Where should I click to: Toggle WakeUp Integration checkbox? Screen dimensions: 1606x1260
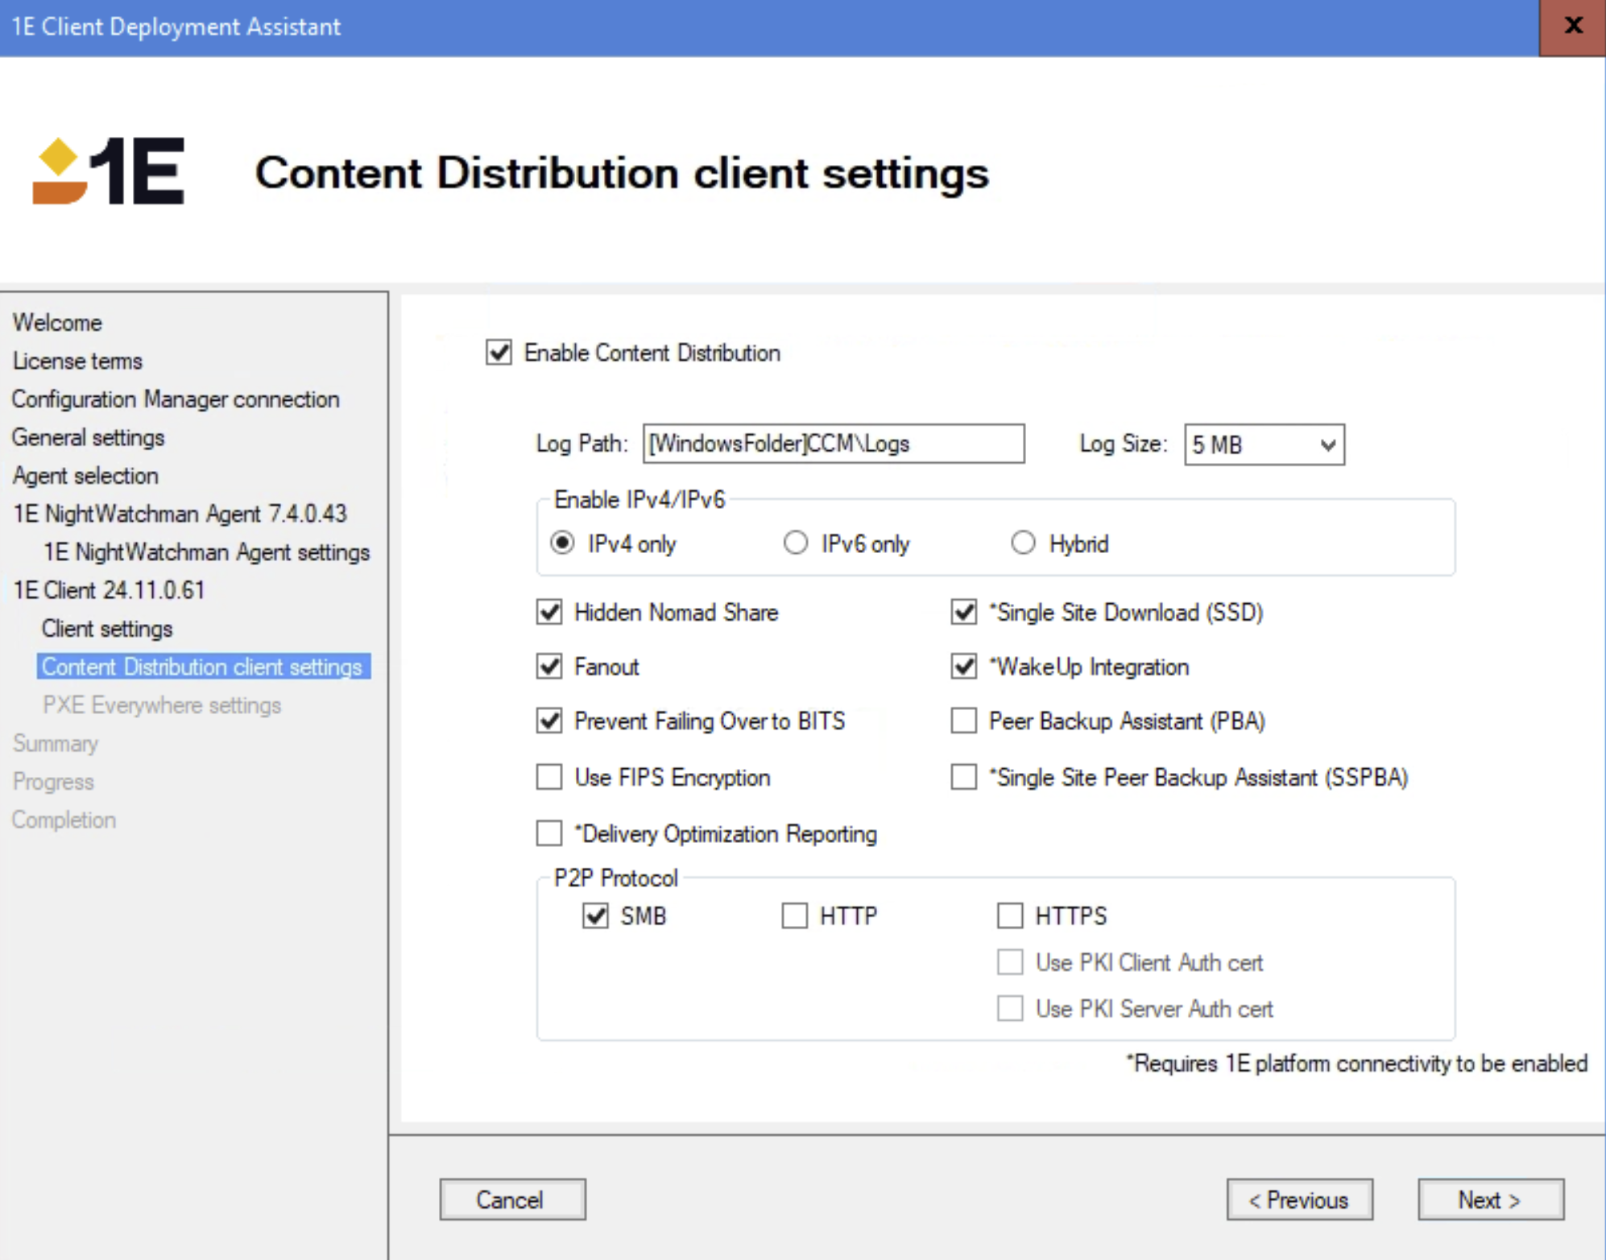[x=964, y=667]
